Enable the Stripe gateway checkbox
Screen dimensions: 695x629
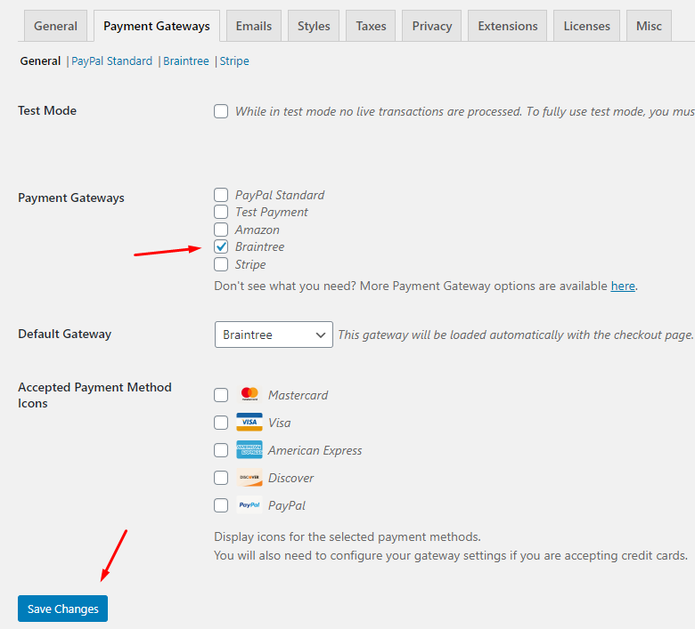tap(221, 264)
